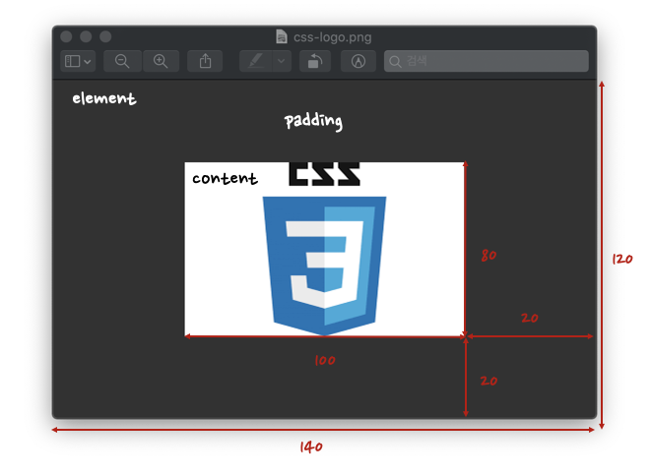Click the css-logo.png window title
651x476 pixels.
click(332, 37)
